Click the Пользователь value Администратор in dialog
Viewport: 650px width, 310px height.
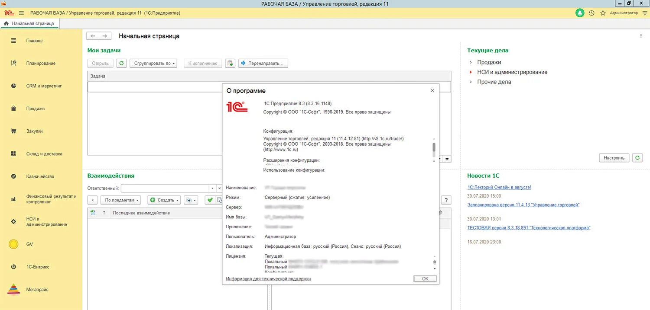point(280,236)
